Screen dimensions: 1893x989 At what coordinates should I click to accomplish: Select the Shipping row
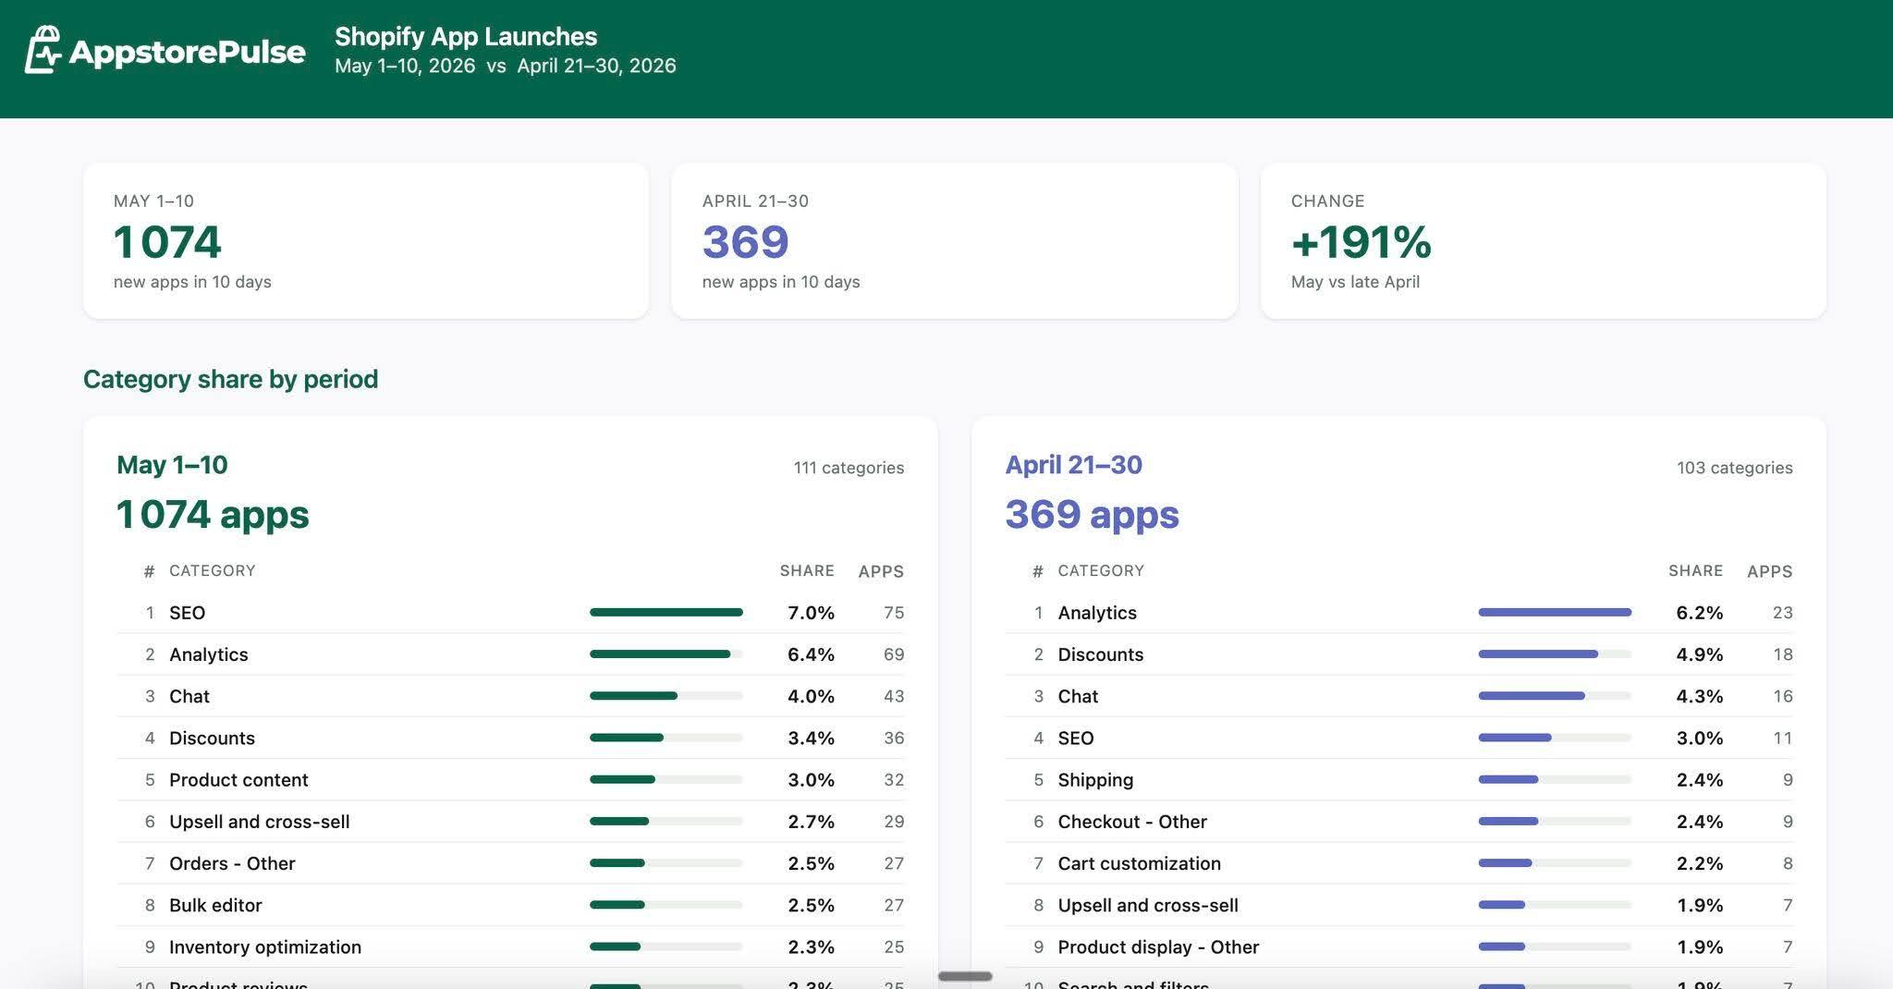coord(1398,780)
